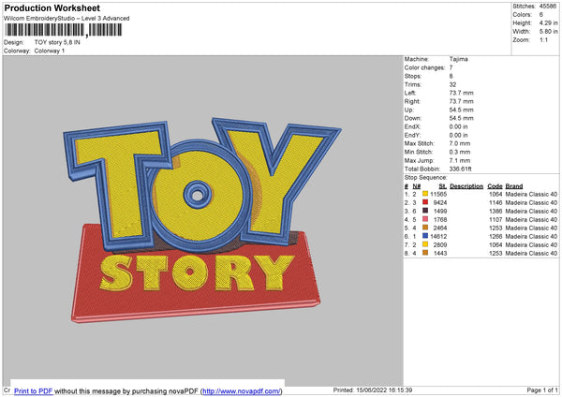Click the red swatch beside 9424 stitches
This screenshot has height=397, width=562.
425,202
